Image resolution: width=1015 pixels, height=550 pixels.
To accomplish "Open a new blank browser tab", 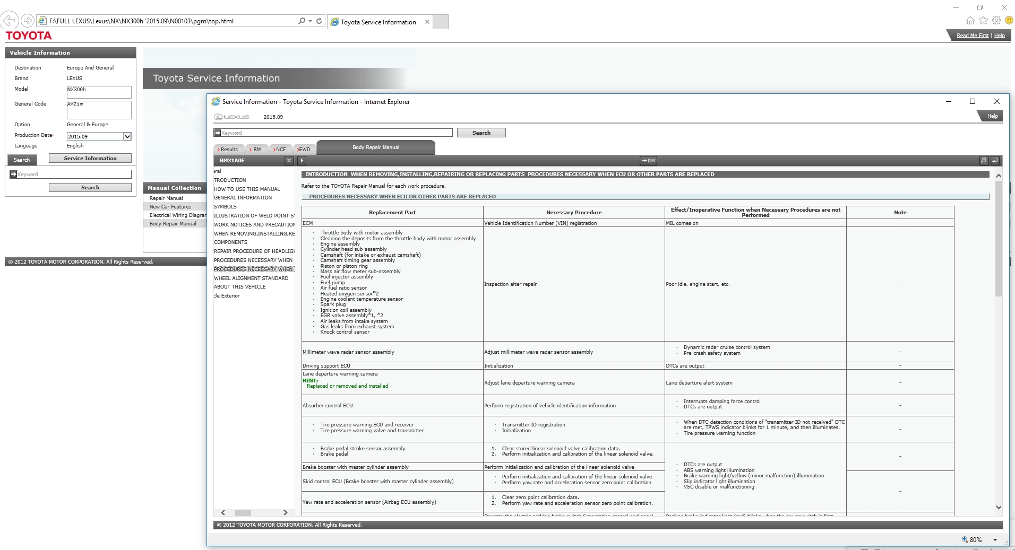I will click(x=441, y=21).
